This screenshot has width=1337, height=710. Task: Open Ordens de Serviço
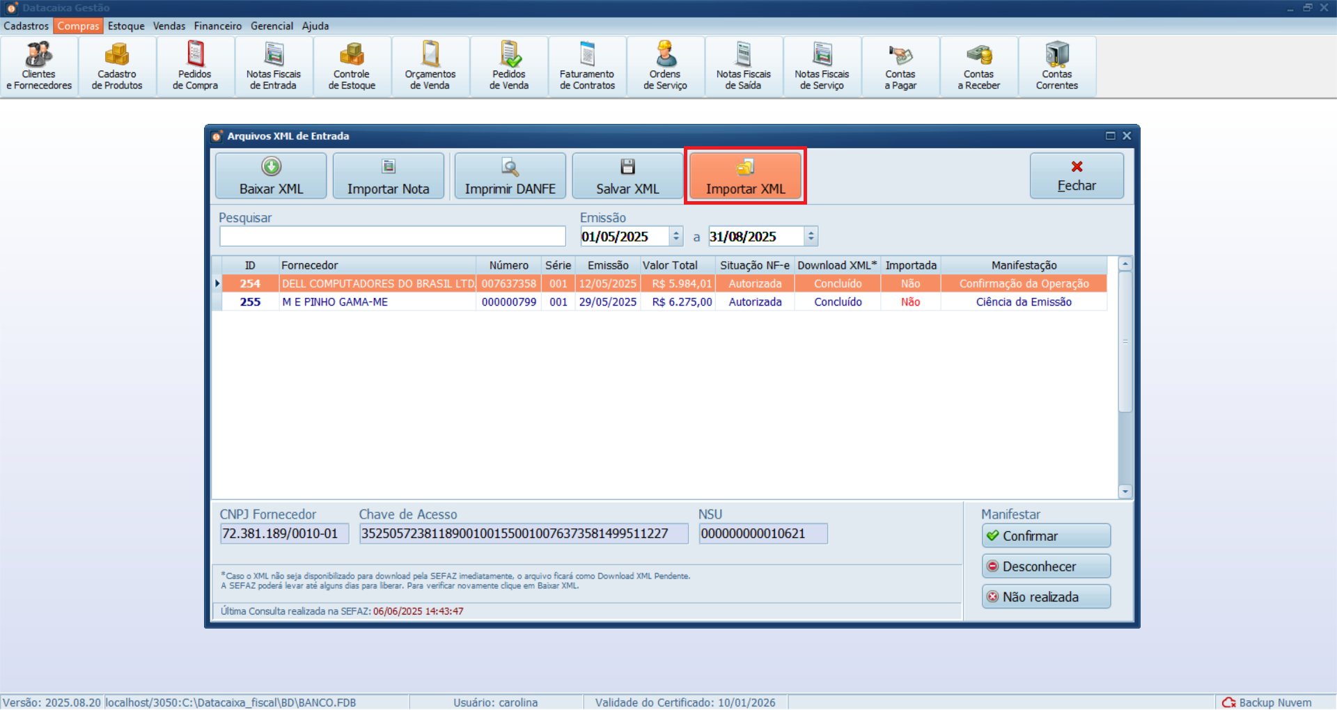[664, 65]
